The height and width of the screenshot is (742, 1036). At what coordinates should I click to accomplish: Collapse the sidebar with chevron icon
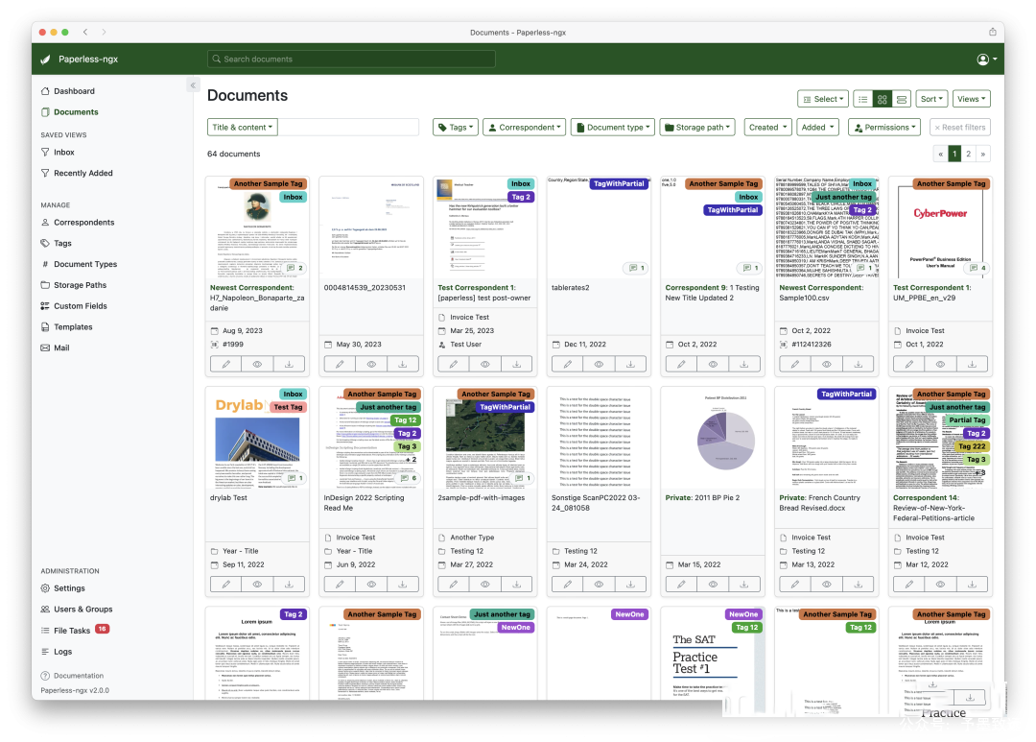(193, 85)
